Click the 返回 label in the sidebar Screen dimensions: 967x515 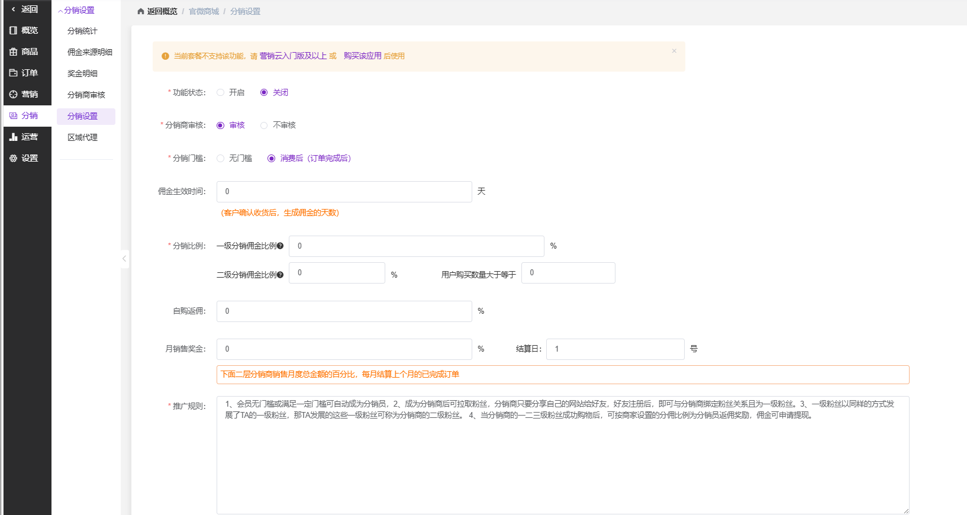click(30, 9)
